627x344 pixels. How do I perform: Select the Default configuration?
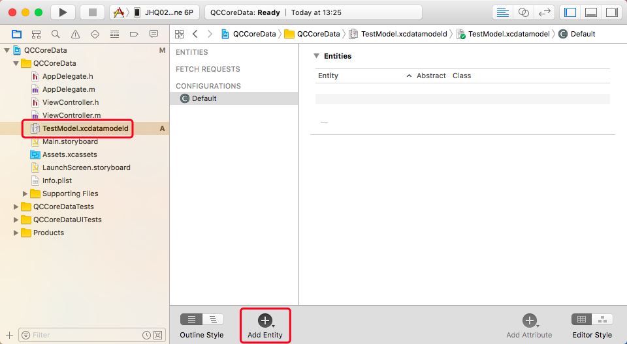coord(234,98)
